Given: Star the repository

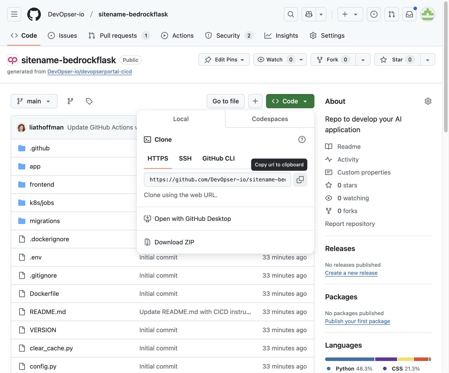Looking at the screenshot, I should [x=397, y=60].
